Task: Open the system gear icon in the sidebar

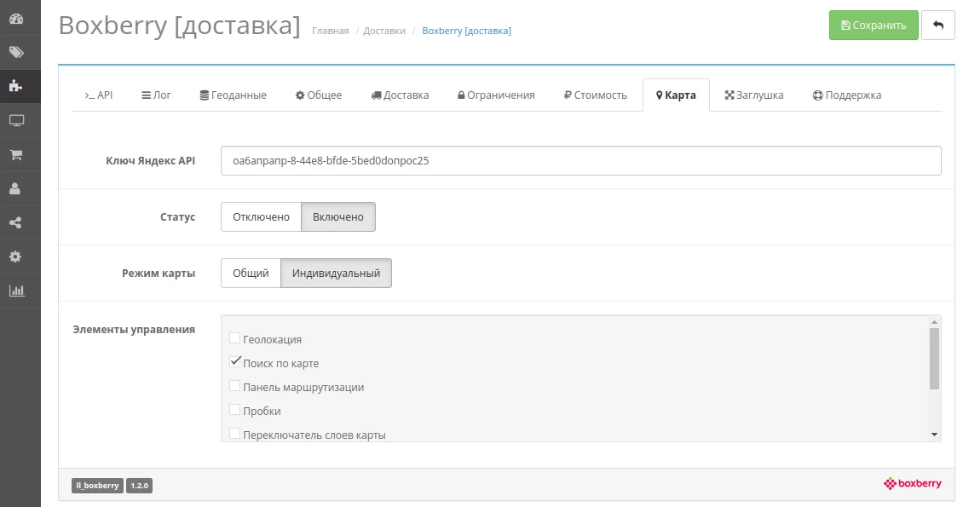Action: [16, 256]
